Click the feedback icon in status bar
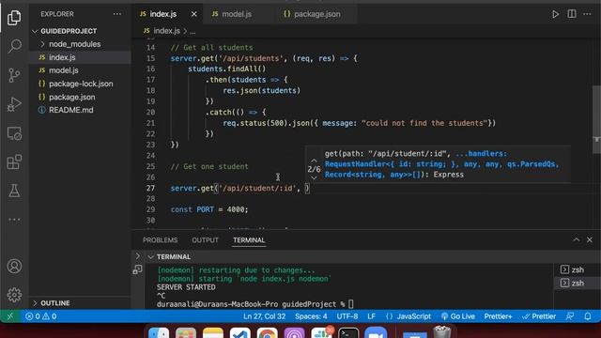 [570, 316]
